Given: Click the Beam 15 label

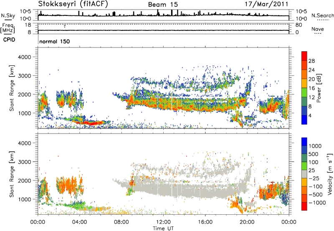Looking at the screenshot, I should [x=163, y=5].
